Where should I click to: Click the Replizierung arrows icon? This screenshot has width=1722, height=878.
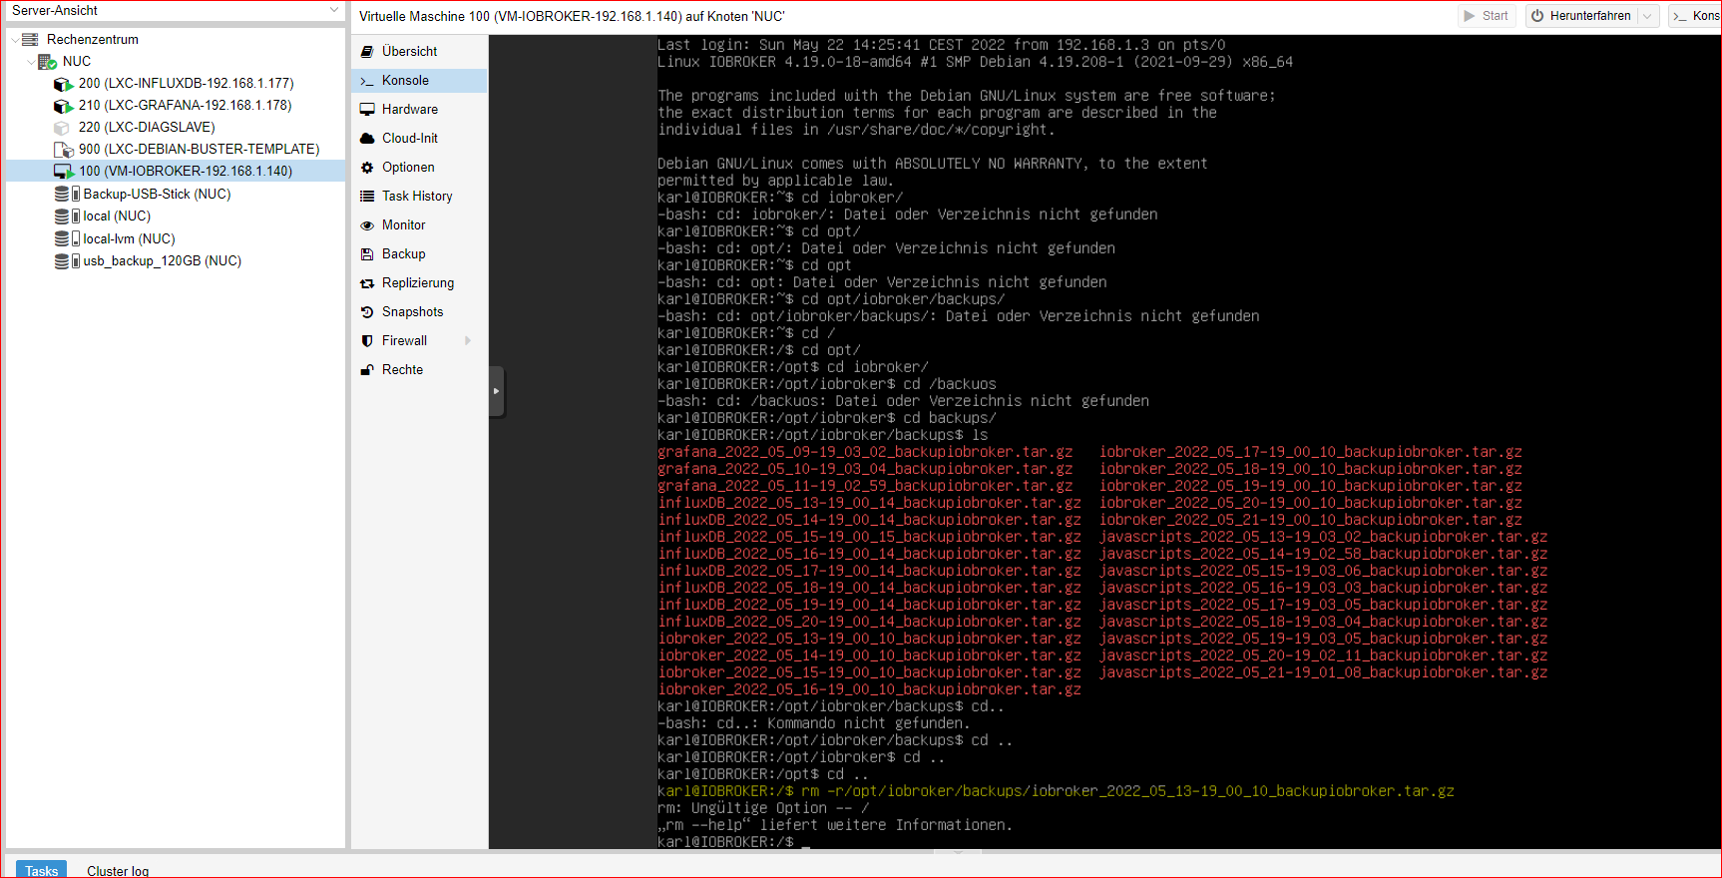pos(367,283)
